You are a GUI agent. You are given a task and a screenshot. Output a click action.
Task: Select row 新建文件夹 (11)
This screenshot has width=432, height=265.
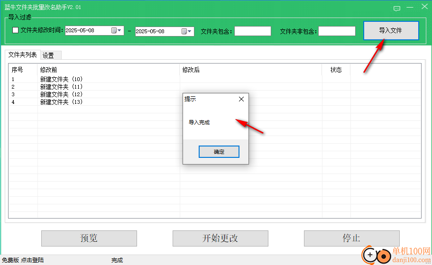[x=215, y=87]
